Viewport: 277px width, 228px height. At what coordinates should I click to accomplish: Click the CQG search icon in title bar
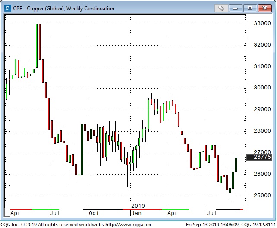click(x=7, y=8)
